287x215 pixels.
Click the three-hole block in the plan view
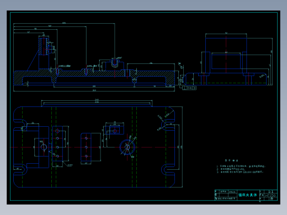(x=86, y=147)
